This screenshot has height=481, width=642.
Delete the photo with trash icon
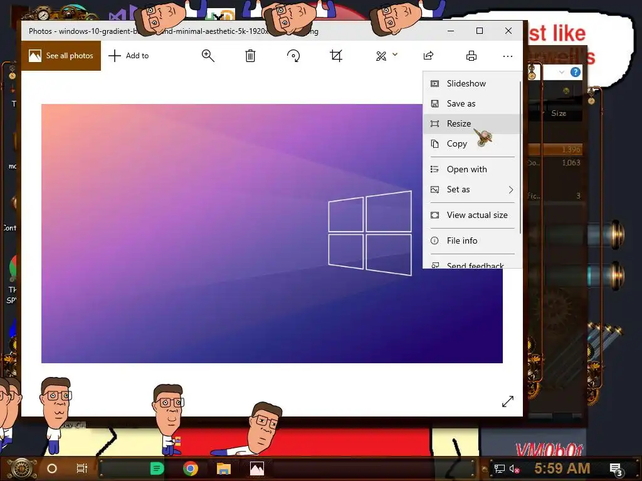(x=250, y=56)
